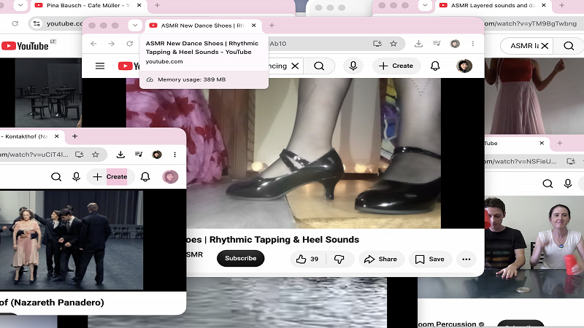Open account avatar in Kontakthof window
The width and height of the screenshot is (584, 328).
click(170, 176)
